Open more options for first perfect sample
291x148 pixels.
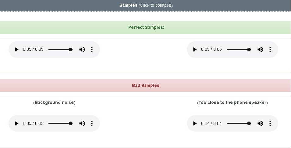coord(92,50)
